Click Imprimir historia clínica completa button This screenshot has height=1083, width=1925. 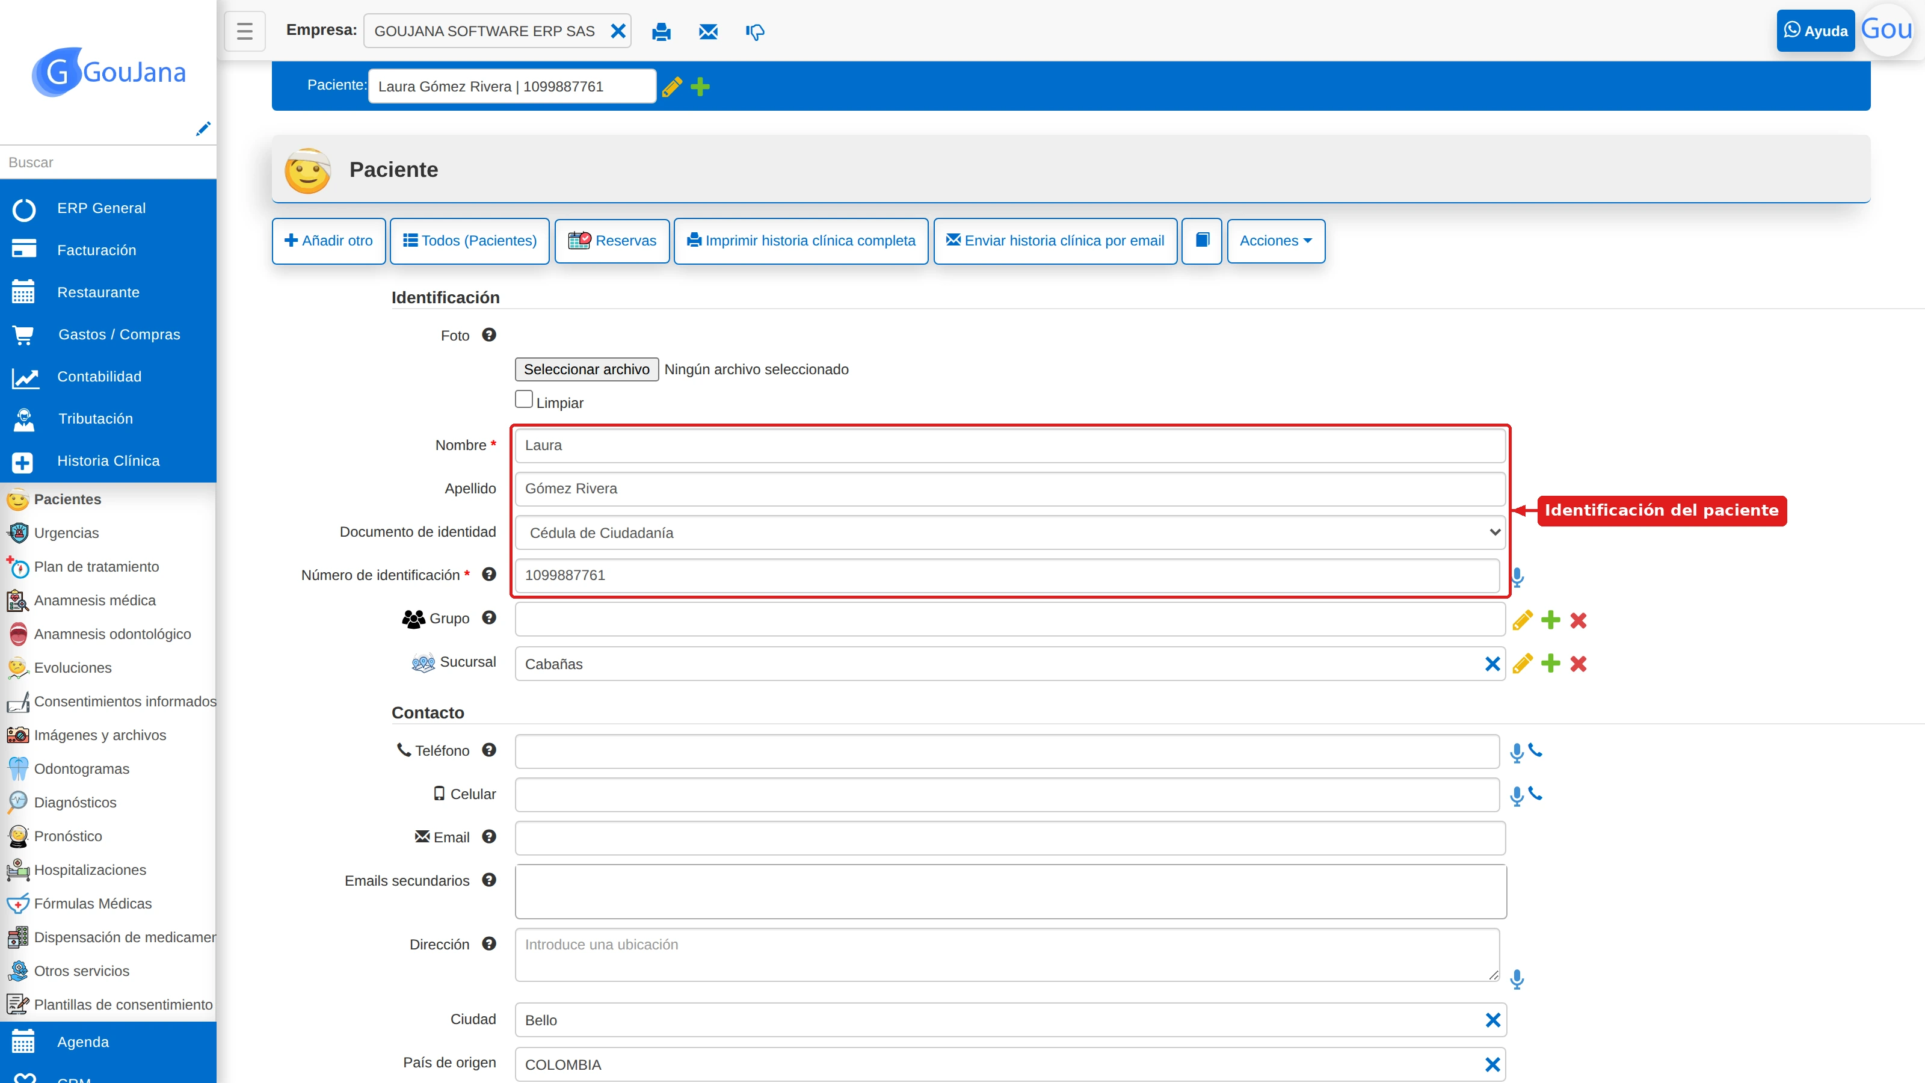pos(801,241)
